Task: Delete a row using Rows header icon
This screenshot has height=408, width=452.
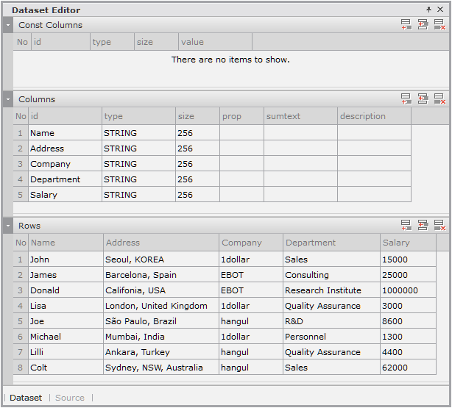Action: 439,226
